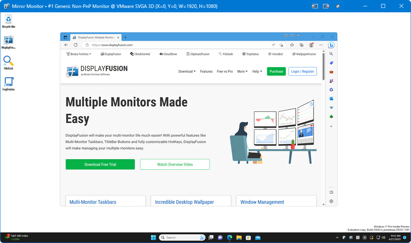Select Features in the navigation menu
The image size is (411, 243).
[206, 71]
